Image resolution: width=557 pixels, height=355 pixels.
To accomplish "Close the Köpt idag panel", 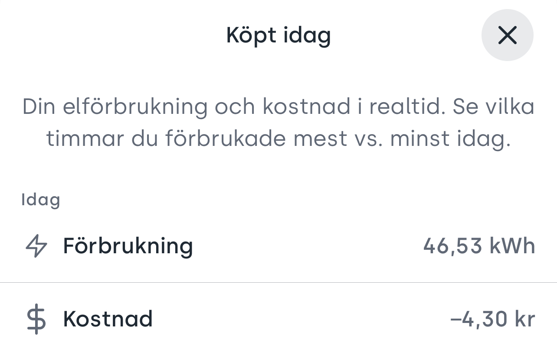I will [507, 35].
